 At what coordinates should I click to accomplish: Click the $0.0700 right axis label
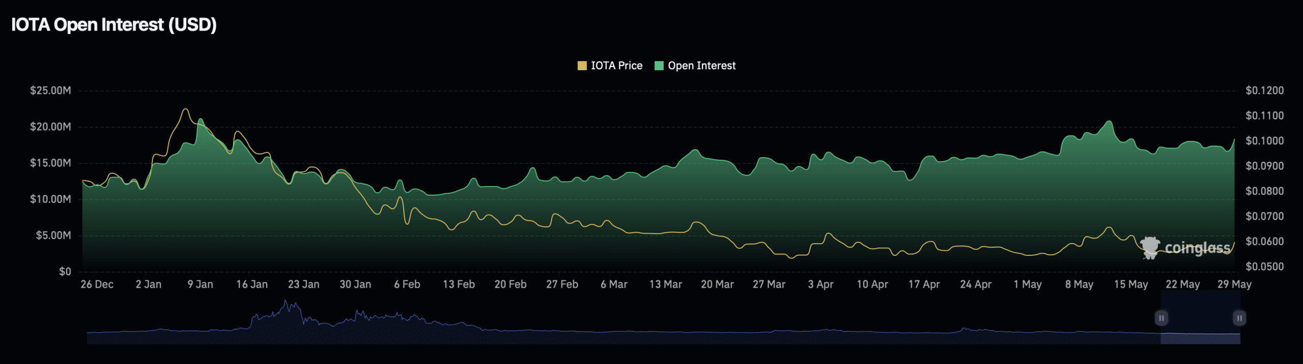[x=1265, y=216]
